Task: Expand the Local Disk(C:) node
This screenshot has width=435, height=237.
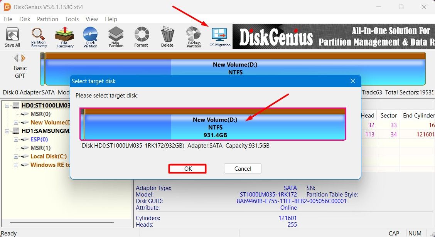Action: click(x=15, y=156)
